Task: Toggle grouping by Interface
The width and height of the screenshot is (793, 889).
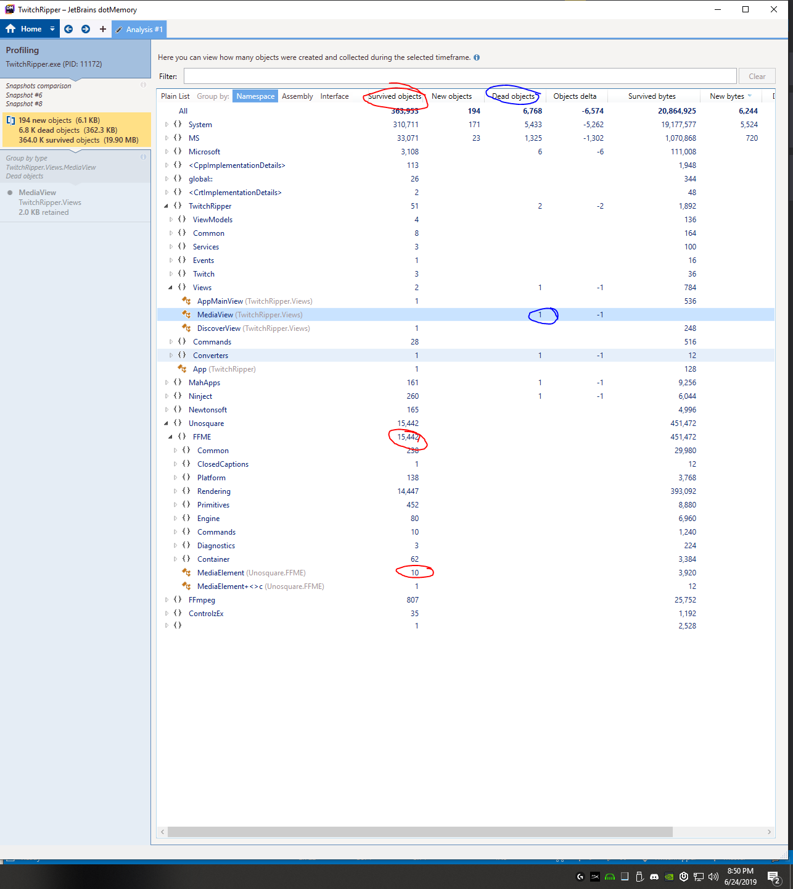Action: [x=334, y=96]
